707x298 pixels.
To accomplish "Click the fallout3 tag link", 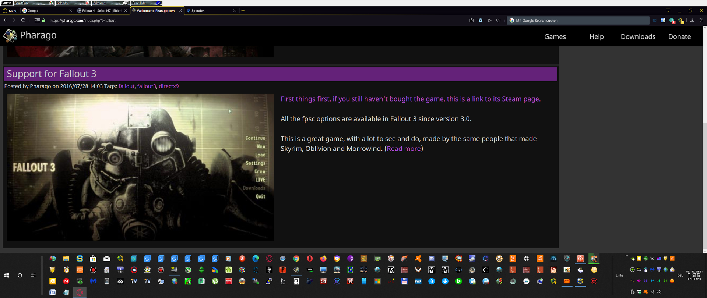I will pyautogui.click(x=147, y=86).
